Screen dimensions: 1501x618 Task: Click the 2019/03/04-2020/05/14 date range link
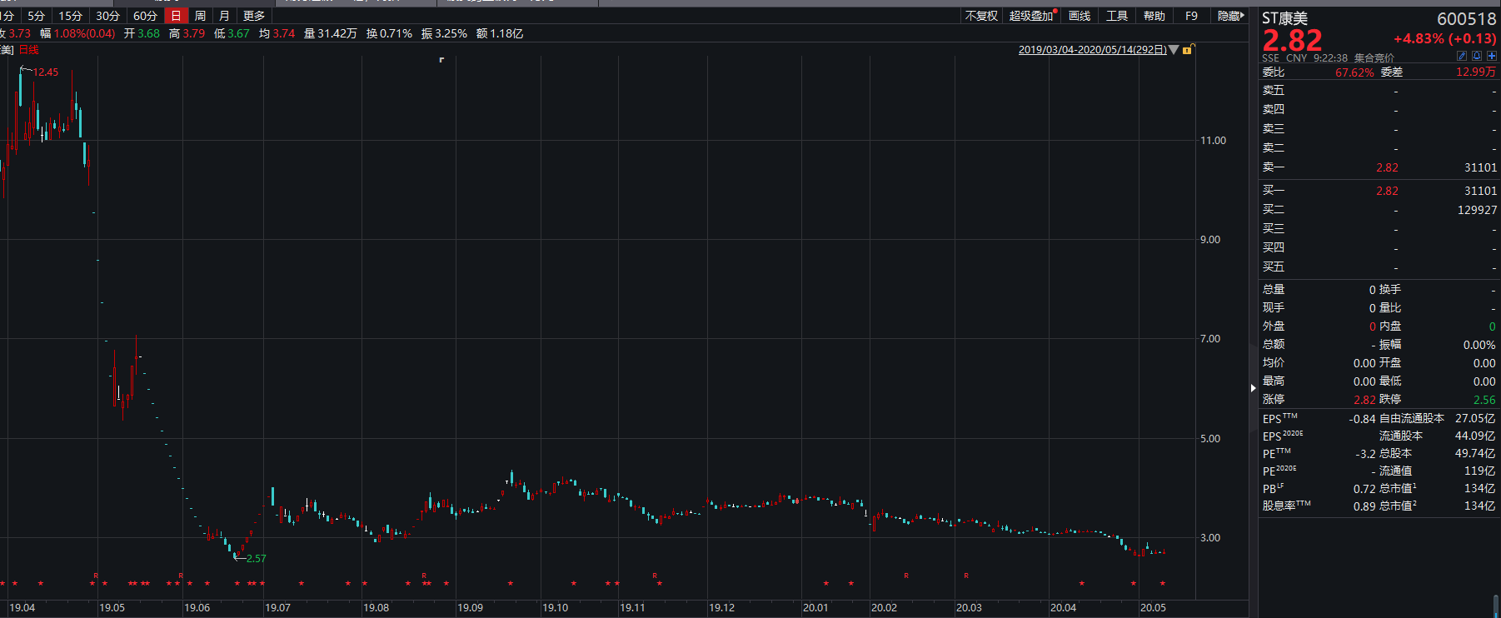(1092, 50)
